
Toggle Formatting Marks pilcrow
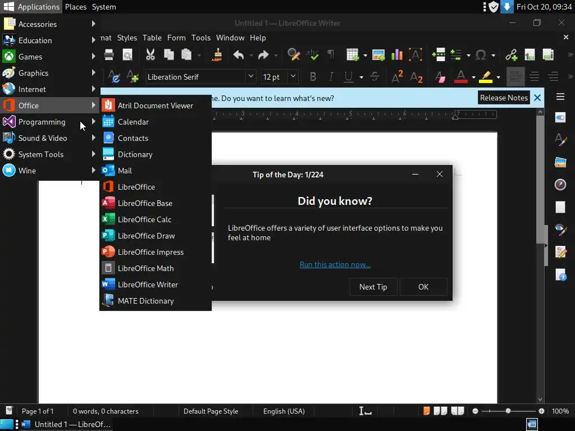(x=331, y=55)
